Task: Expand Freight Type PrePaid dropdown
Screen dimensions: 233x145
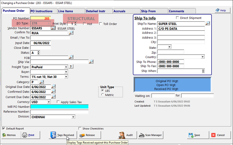Action: point(66,67)
